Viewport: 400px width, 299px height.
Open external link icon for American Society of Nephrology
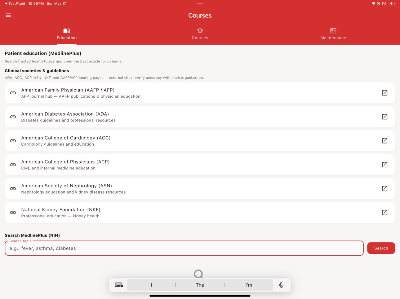(384, 189)
